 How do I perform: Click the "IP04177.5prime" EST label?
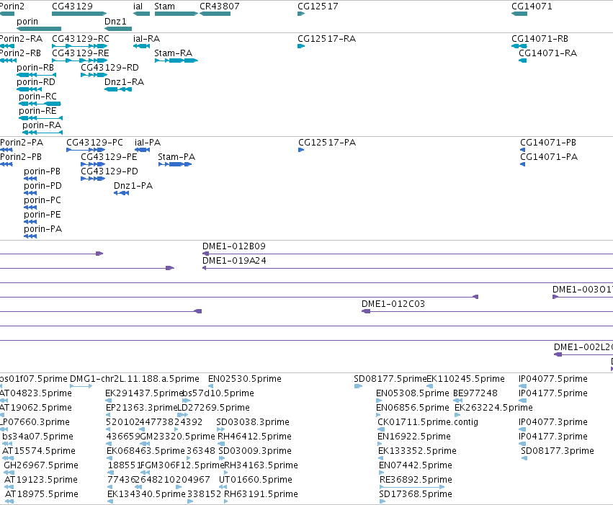(552, 393)
